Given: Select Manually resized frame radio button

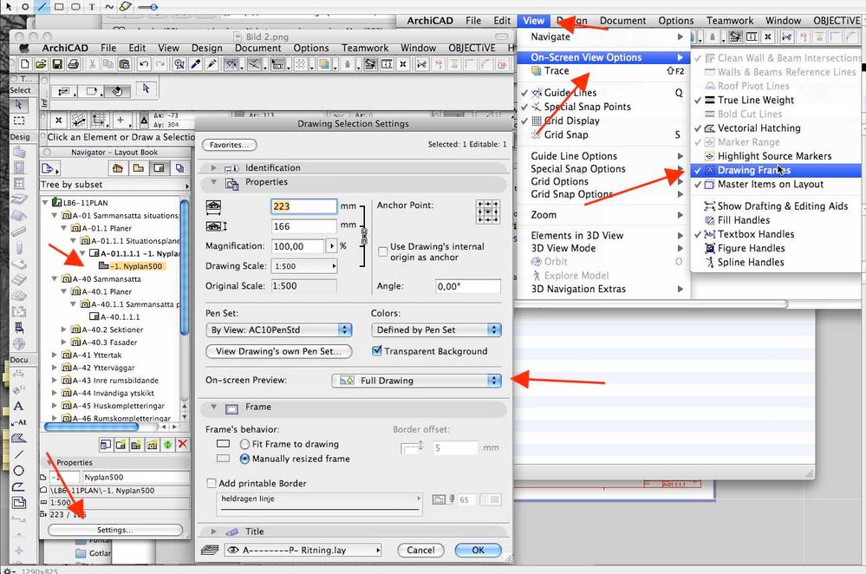Looking at the screenshot, I should 244,459.
